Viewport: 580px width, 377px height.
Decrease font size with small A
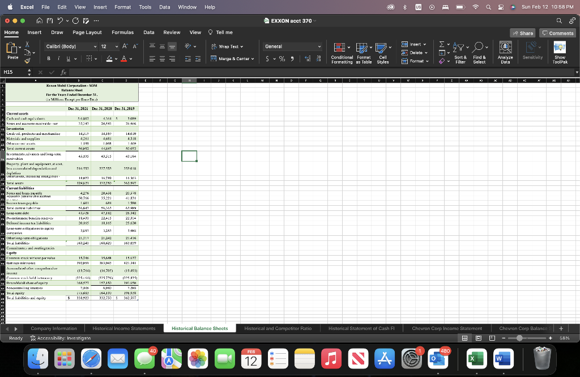135,46
